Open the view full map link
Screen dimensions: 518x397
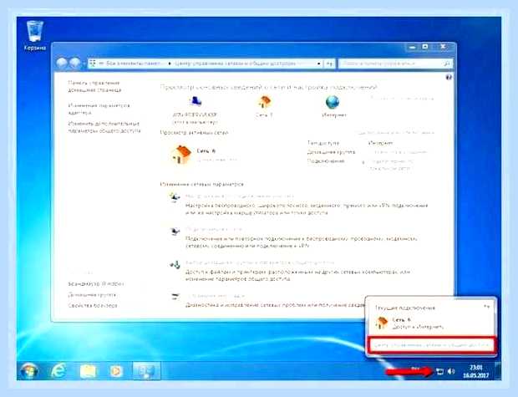[x=401, y=98]
